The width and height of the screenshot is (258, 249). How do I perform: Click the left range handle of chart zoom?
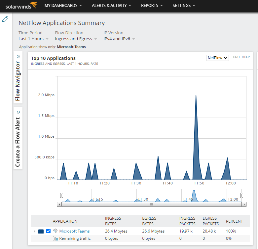click(x=61, y=195)
